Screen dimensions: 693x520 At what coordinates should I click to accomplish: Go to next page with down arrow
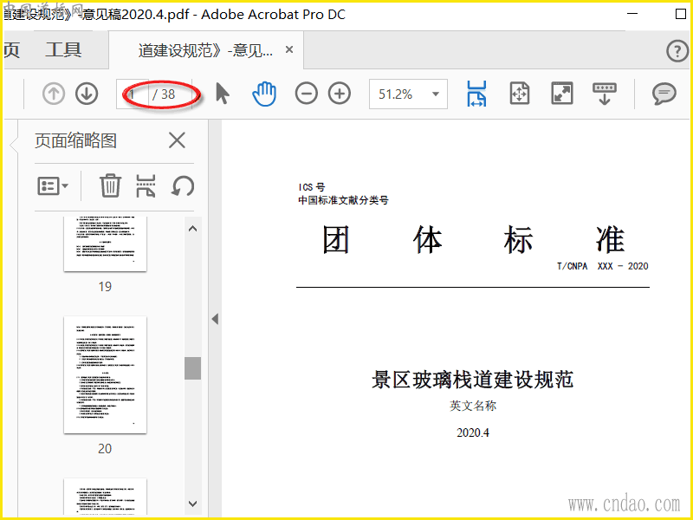[x=87, y=94]
